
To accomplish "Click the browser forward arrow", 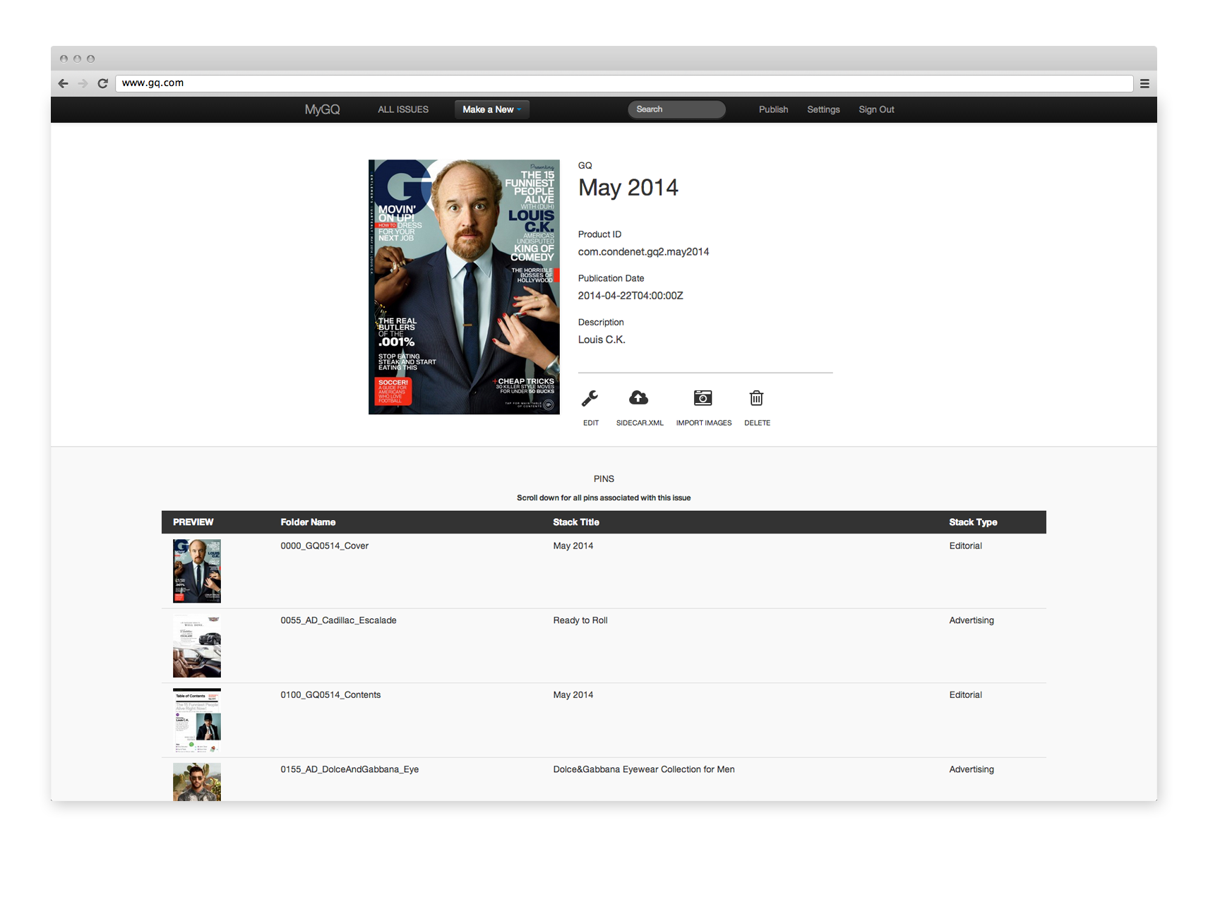I will coord(83,83).
